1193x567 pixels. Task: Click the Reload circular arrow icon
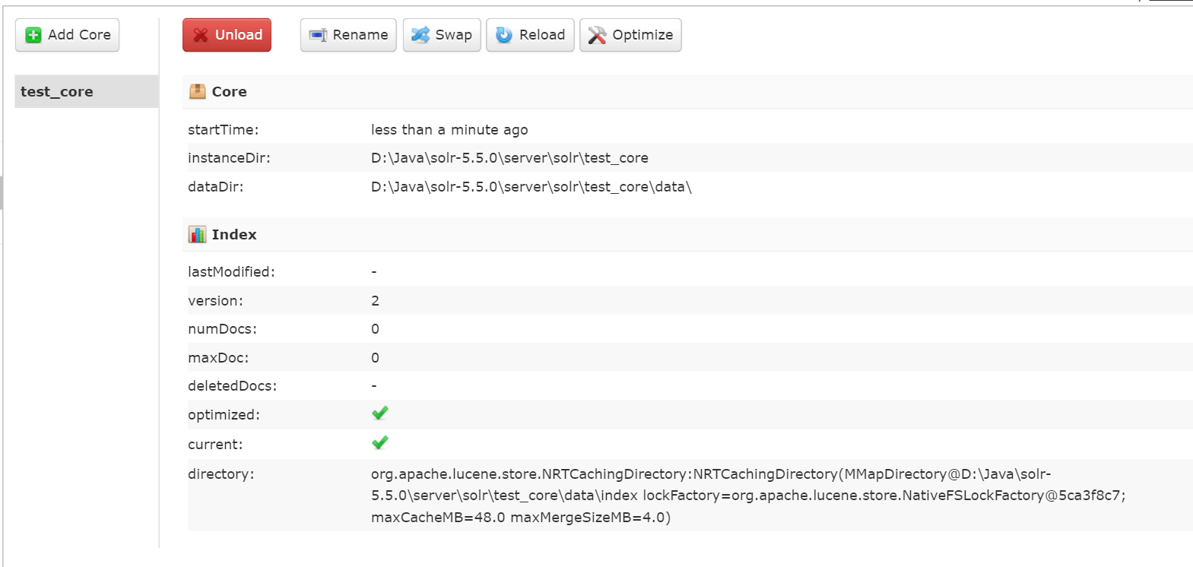(504, 35)
